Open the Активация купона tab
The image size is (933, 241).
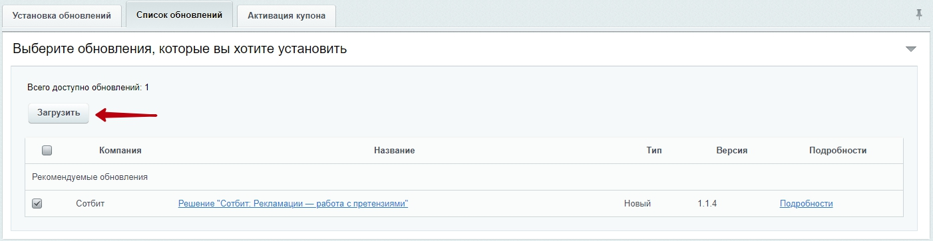pyautogui.click(x=286, y=15)
